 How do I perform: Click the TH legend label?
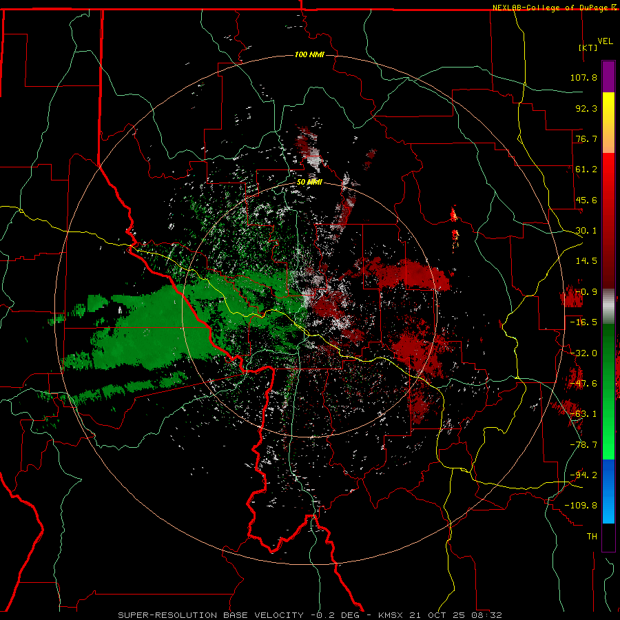pyautogui.click(x=592, y=536)
